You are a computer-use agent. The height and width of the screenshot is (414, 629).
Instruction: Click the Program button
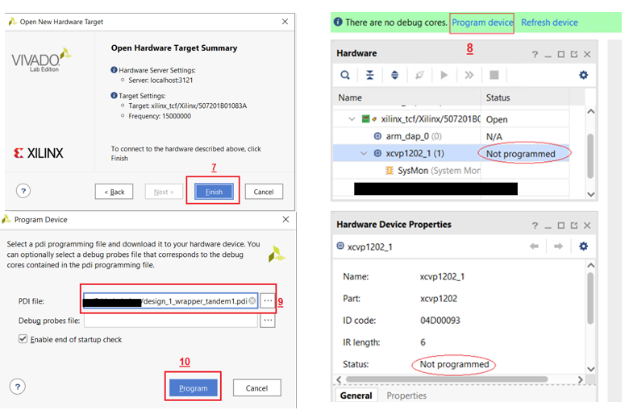coord(194,387)
